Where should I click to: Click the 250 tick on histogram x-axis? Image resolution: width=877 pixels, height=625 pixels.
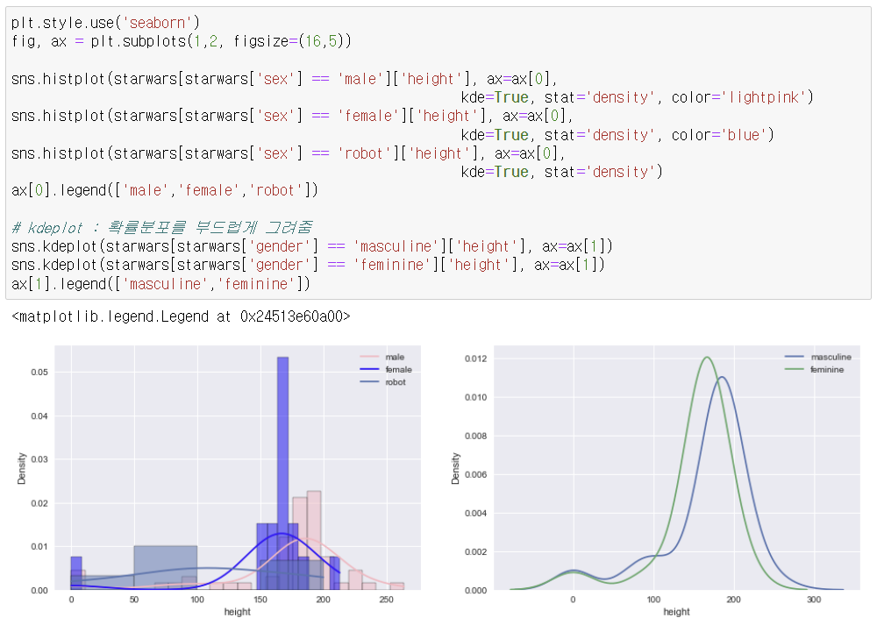(x=386, y=600)
